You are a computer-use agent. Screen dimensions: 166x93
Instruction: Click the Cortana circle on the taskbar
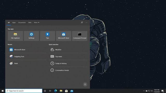(x=45, y=91)
